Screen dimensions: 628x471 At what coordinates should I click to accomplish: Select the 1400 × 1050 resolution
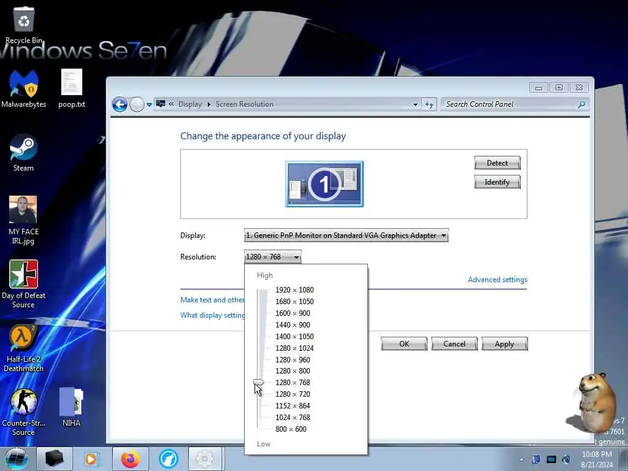(294, 336)
